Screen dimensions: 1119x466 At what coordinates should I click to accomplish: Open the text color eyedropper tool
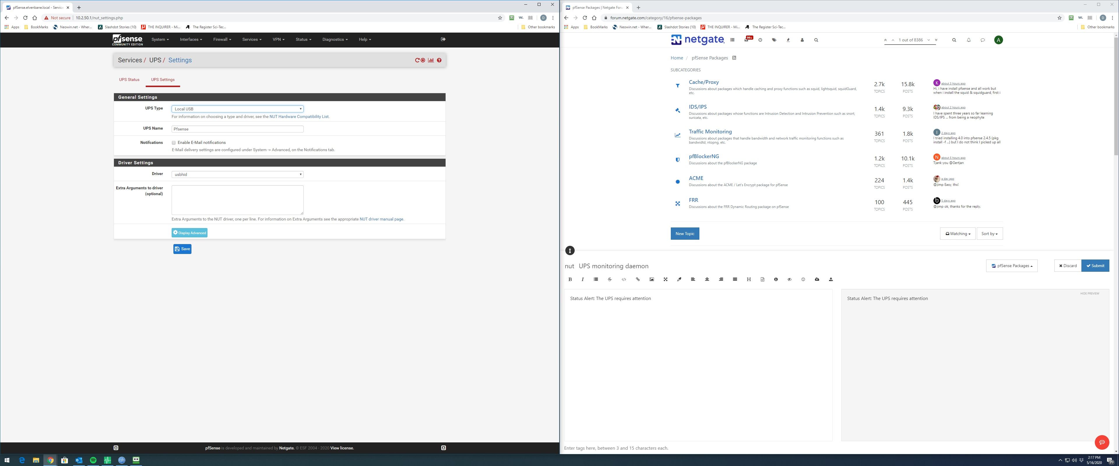coord(679,279)
